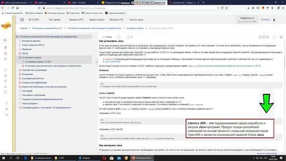Click the thumbs-up like icon

128,37
